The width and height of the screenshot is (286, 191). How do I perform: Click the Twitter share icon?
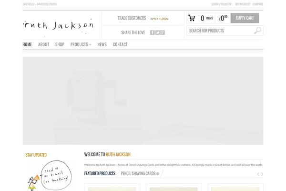pyautogui.click(x=157, y=32)
